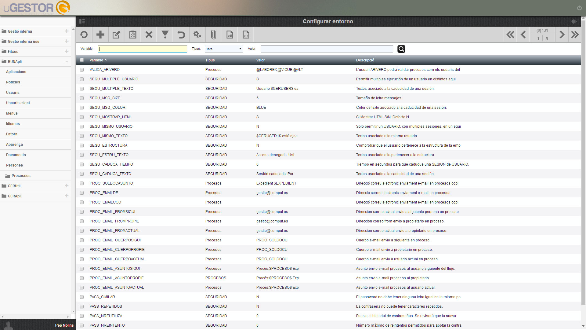586x330 pixels.
Task: Export the list to PDF
Action: (230, 35)
